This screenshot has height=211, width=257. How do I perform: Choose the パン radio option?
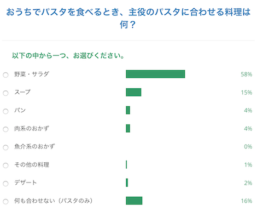tap(5, 111)
